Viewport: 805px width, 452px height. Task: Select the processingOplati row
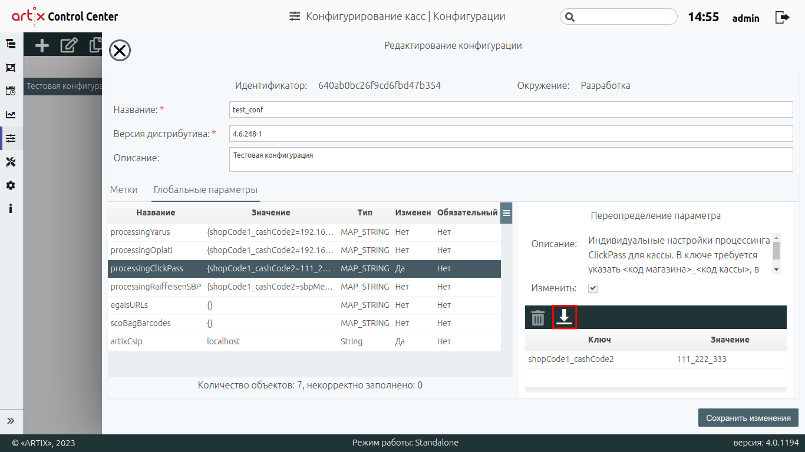click(x=304, y=250)
